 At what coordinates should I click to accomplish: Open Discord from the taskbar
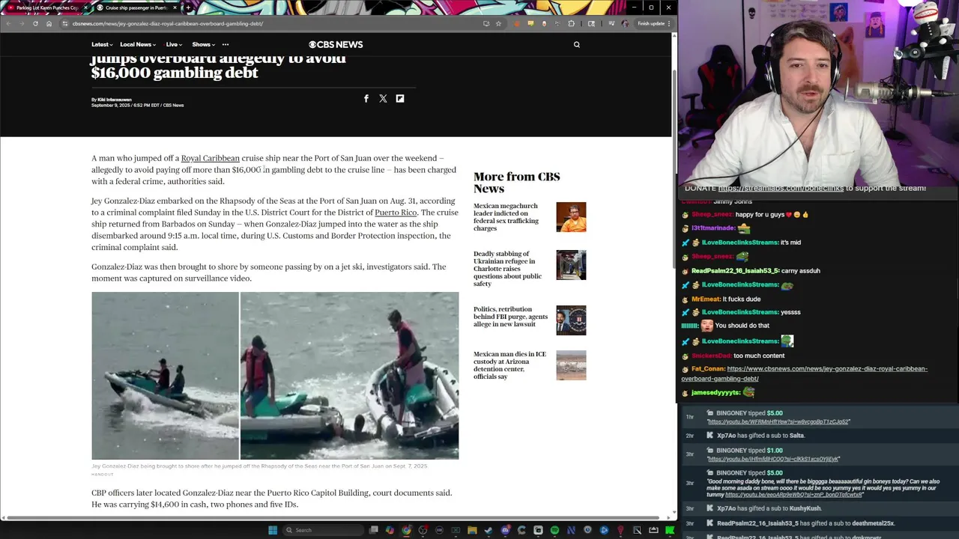506,530
